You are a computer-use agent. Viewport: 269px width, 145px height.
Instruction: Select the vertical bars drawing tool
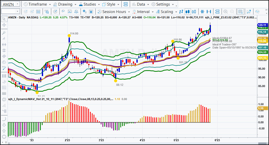[4, 76]
